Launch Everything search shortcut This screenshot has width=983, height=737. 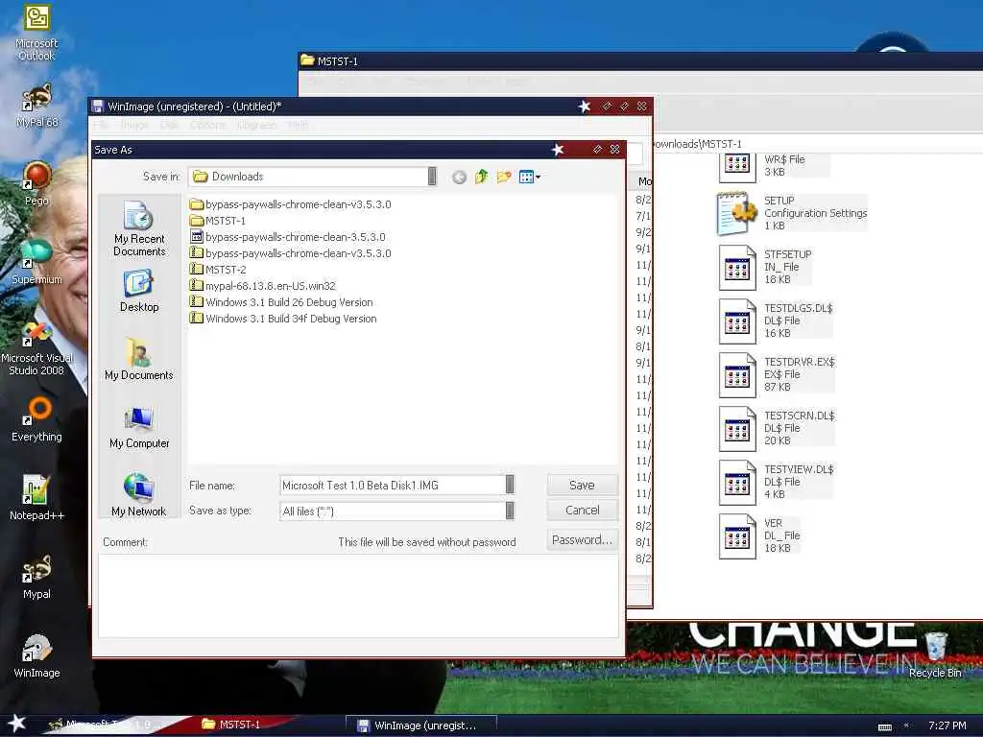[36, 419]
